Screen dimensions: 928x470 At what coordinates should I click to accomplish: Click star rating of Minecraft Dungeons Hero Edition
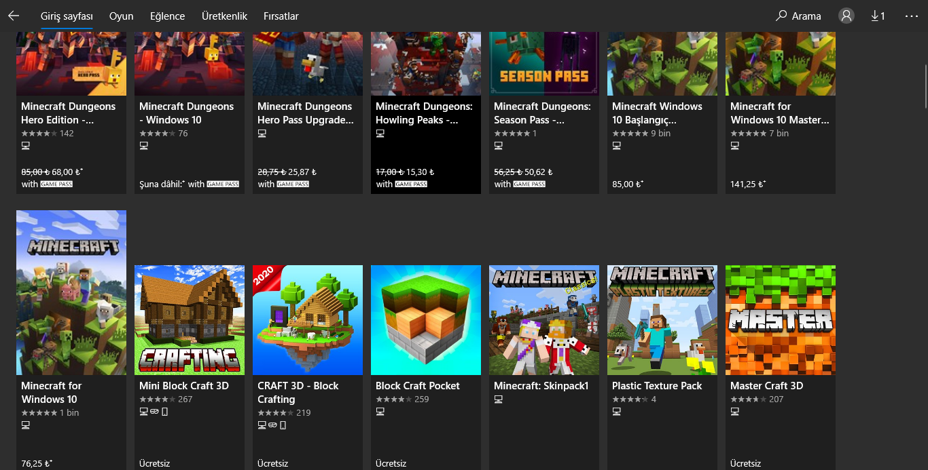tap(39, 133)
